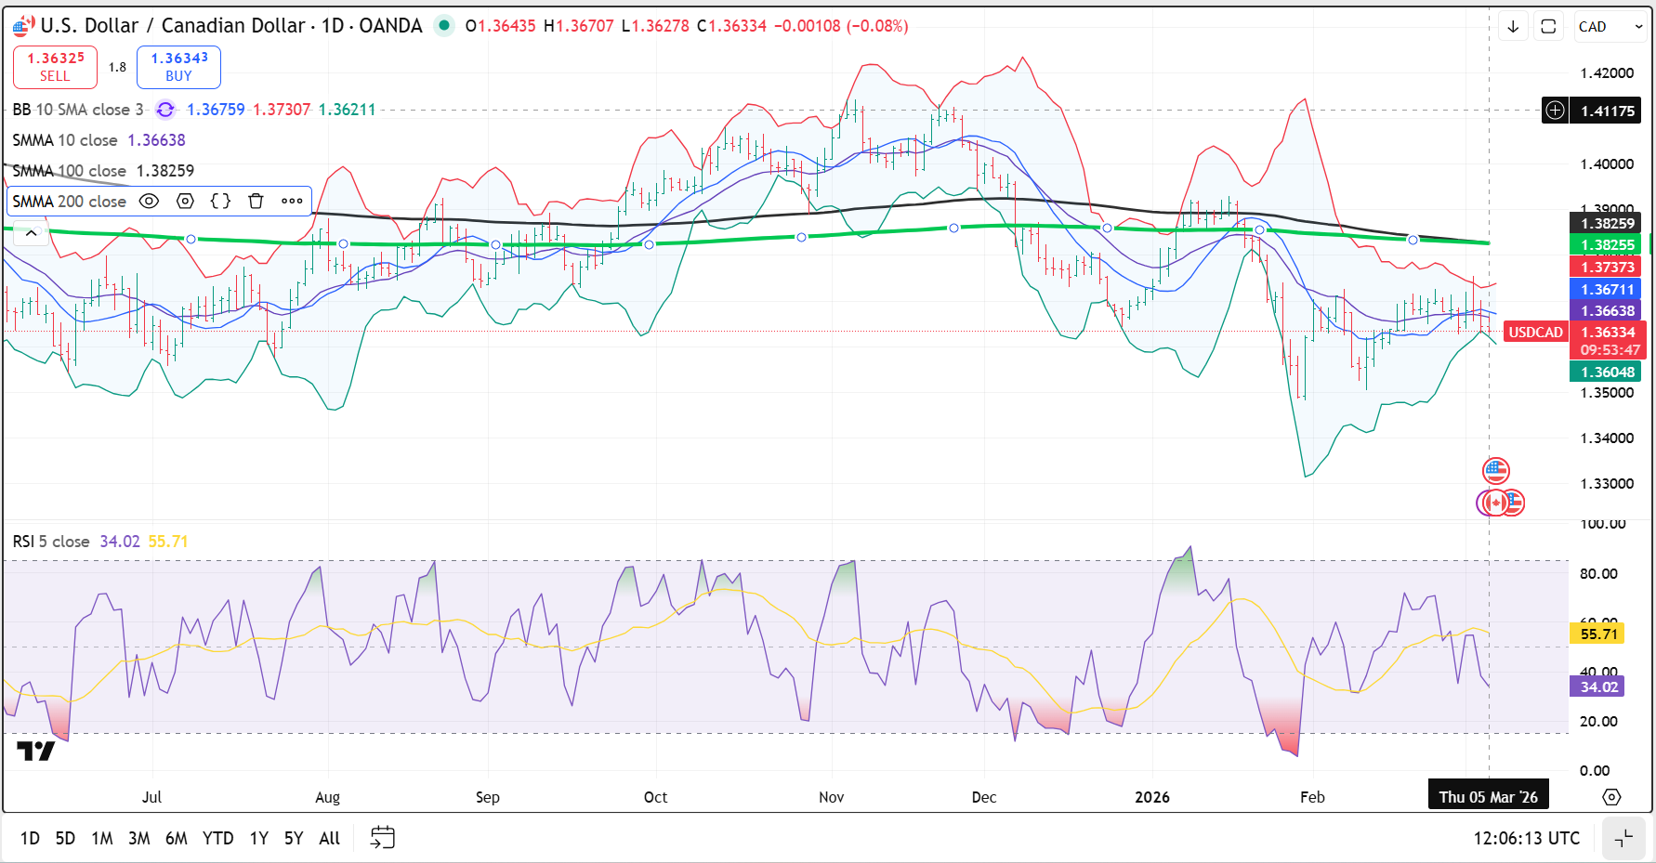Click the down arrow icon beside CAD
The image size is (1656, 863).
(1513, 27)
